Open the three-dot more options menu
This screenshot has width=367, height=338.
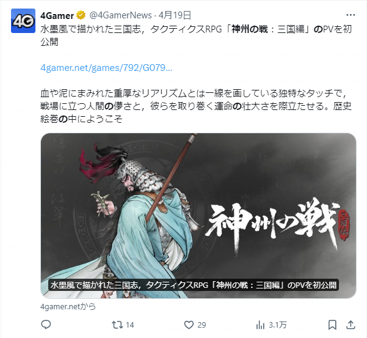click(x=351, y=15)
